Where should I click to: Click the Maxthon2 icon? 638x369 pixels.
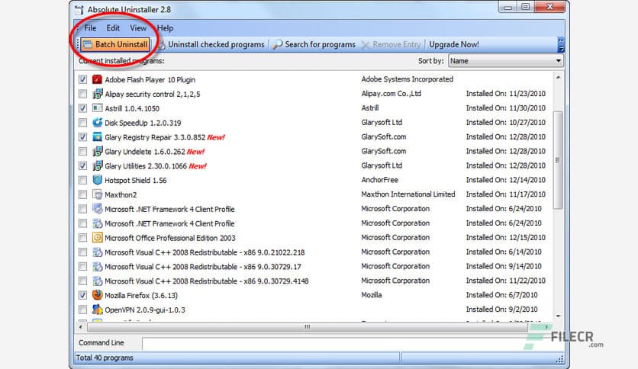97,194
